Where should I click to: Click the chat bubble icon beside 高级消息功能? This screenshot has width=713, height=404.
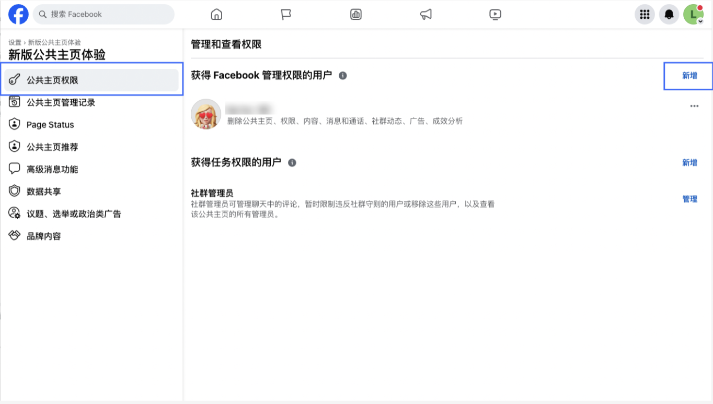pos(15,169)
